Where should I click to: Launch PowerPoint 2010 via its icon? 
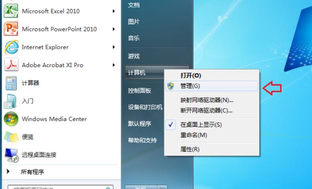point(11,29)
